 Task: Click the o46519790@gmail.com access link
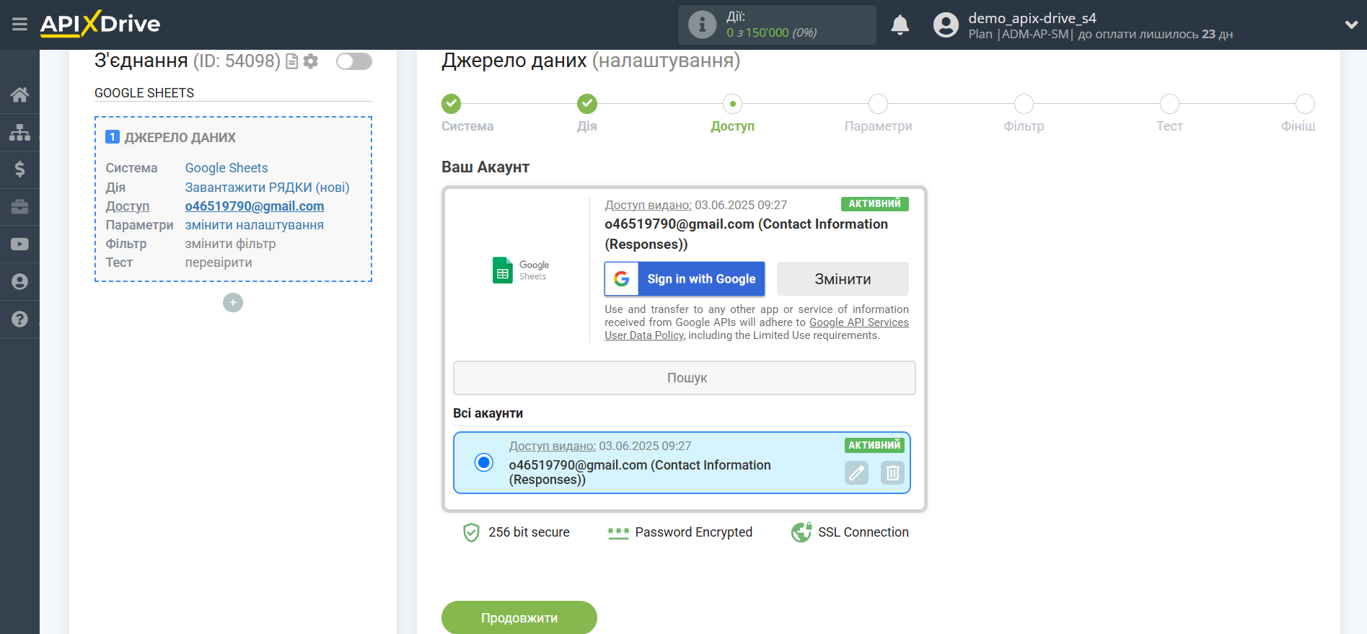(x=255, y=206)
